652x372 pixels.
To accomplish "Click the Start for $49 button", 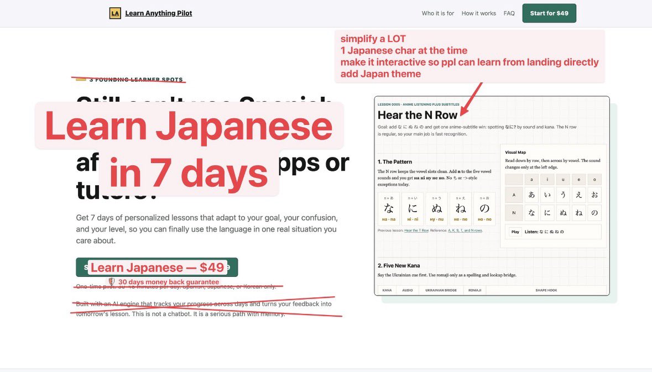I will click(x=549, y=13).
